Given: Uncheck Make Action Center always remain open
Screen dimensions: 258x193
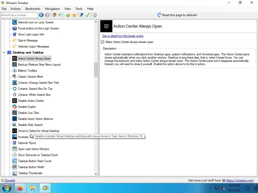Looking at the screenshot, I should click(x=103, y=42).
